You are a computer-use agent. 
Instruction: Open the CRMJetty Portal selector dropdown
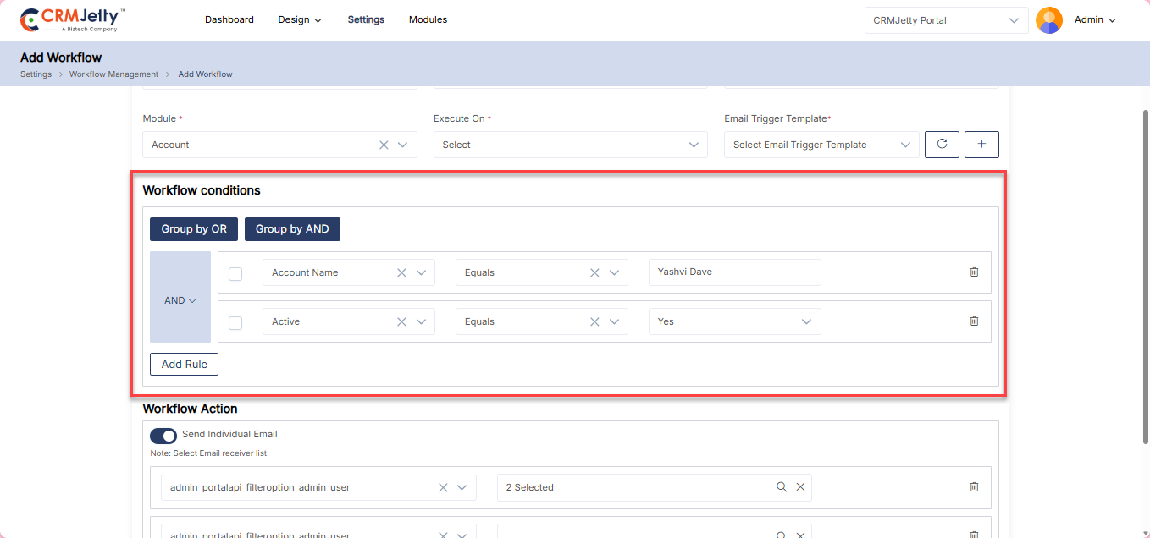(946, 20)
